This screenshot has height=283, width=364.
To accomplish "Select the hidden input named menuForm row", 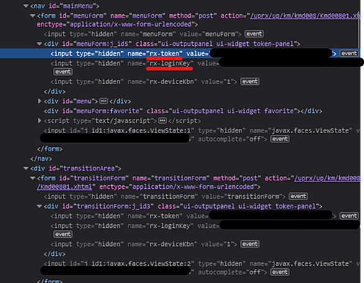I will 142,34.
